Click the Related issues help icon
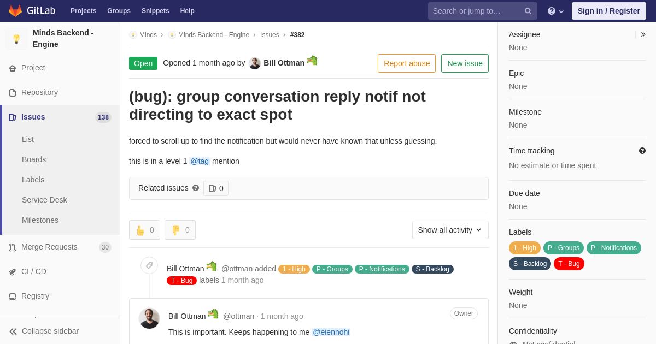 [x=196, y=188]
